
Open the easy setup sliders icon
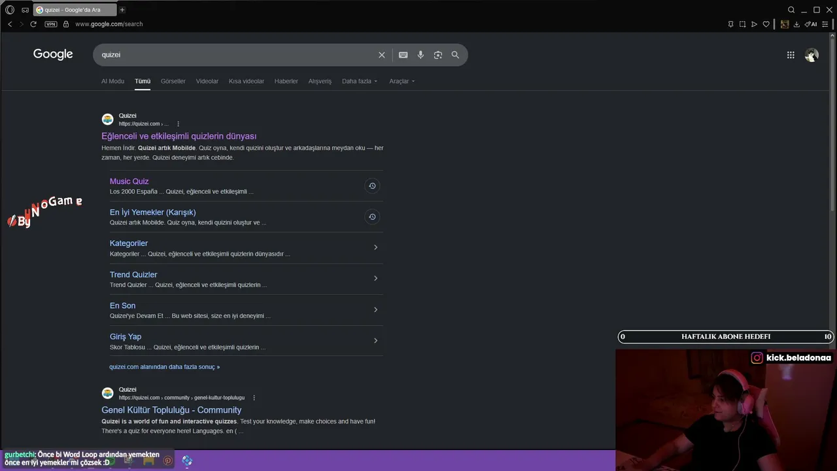pos(825,24)
